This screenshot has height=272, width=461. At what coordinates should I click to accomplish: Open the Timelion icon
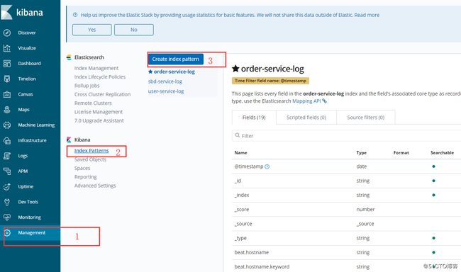point(7,79)
